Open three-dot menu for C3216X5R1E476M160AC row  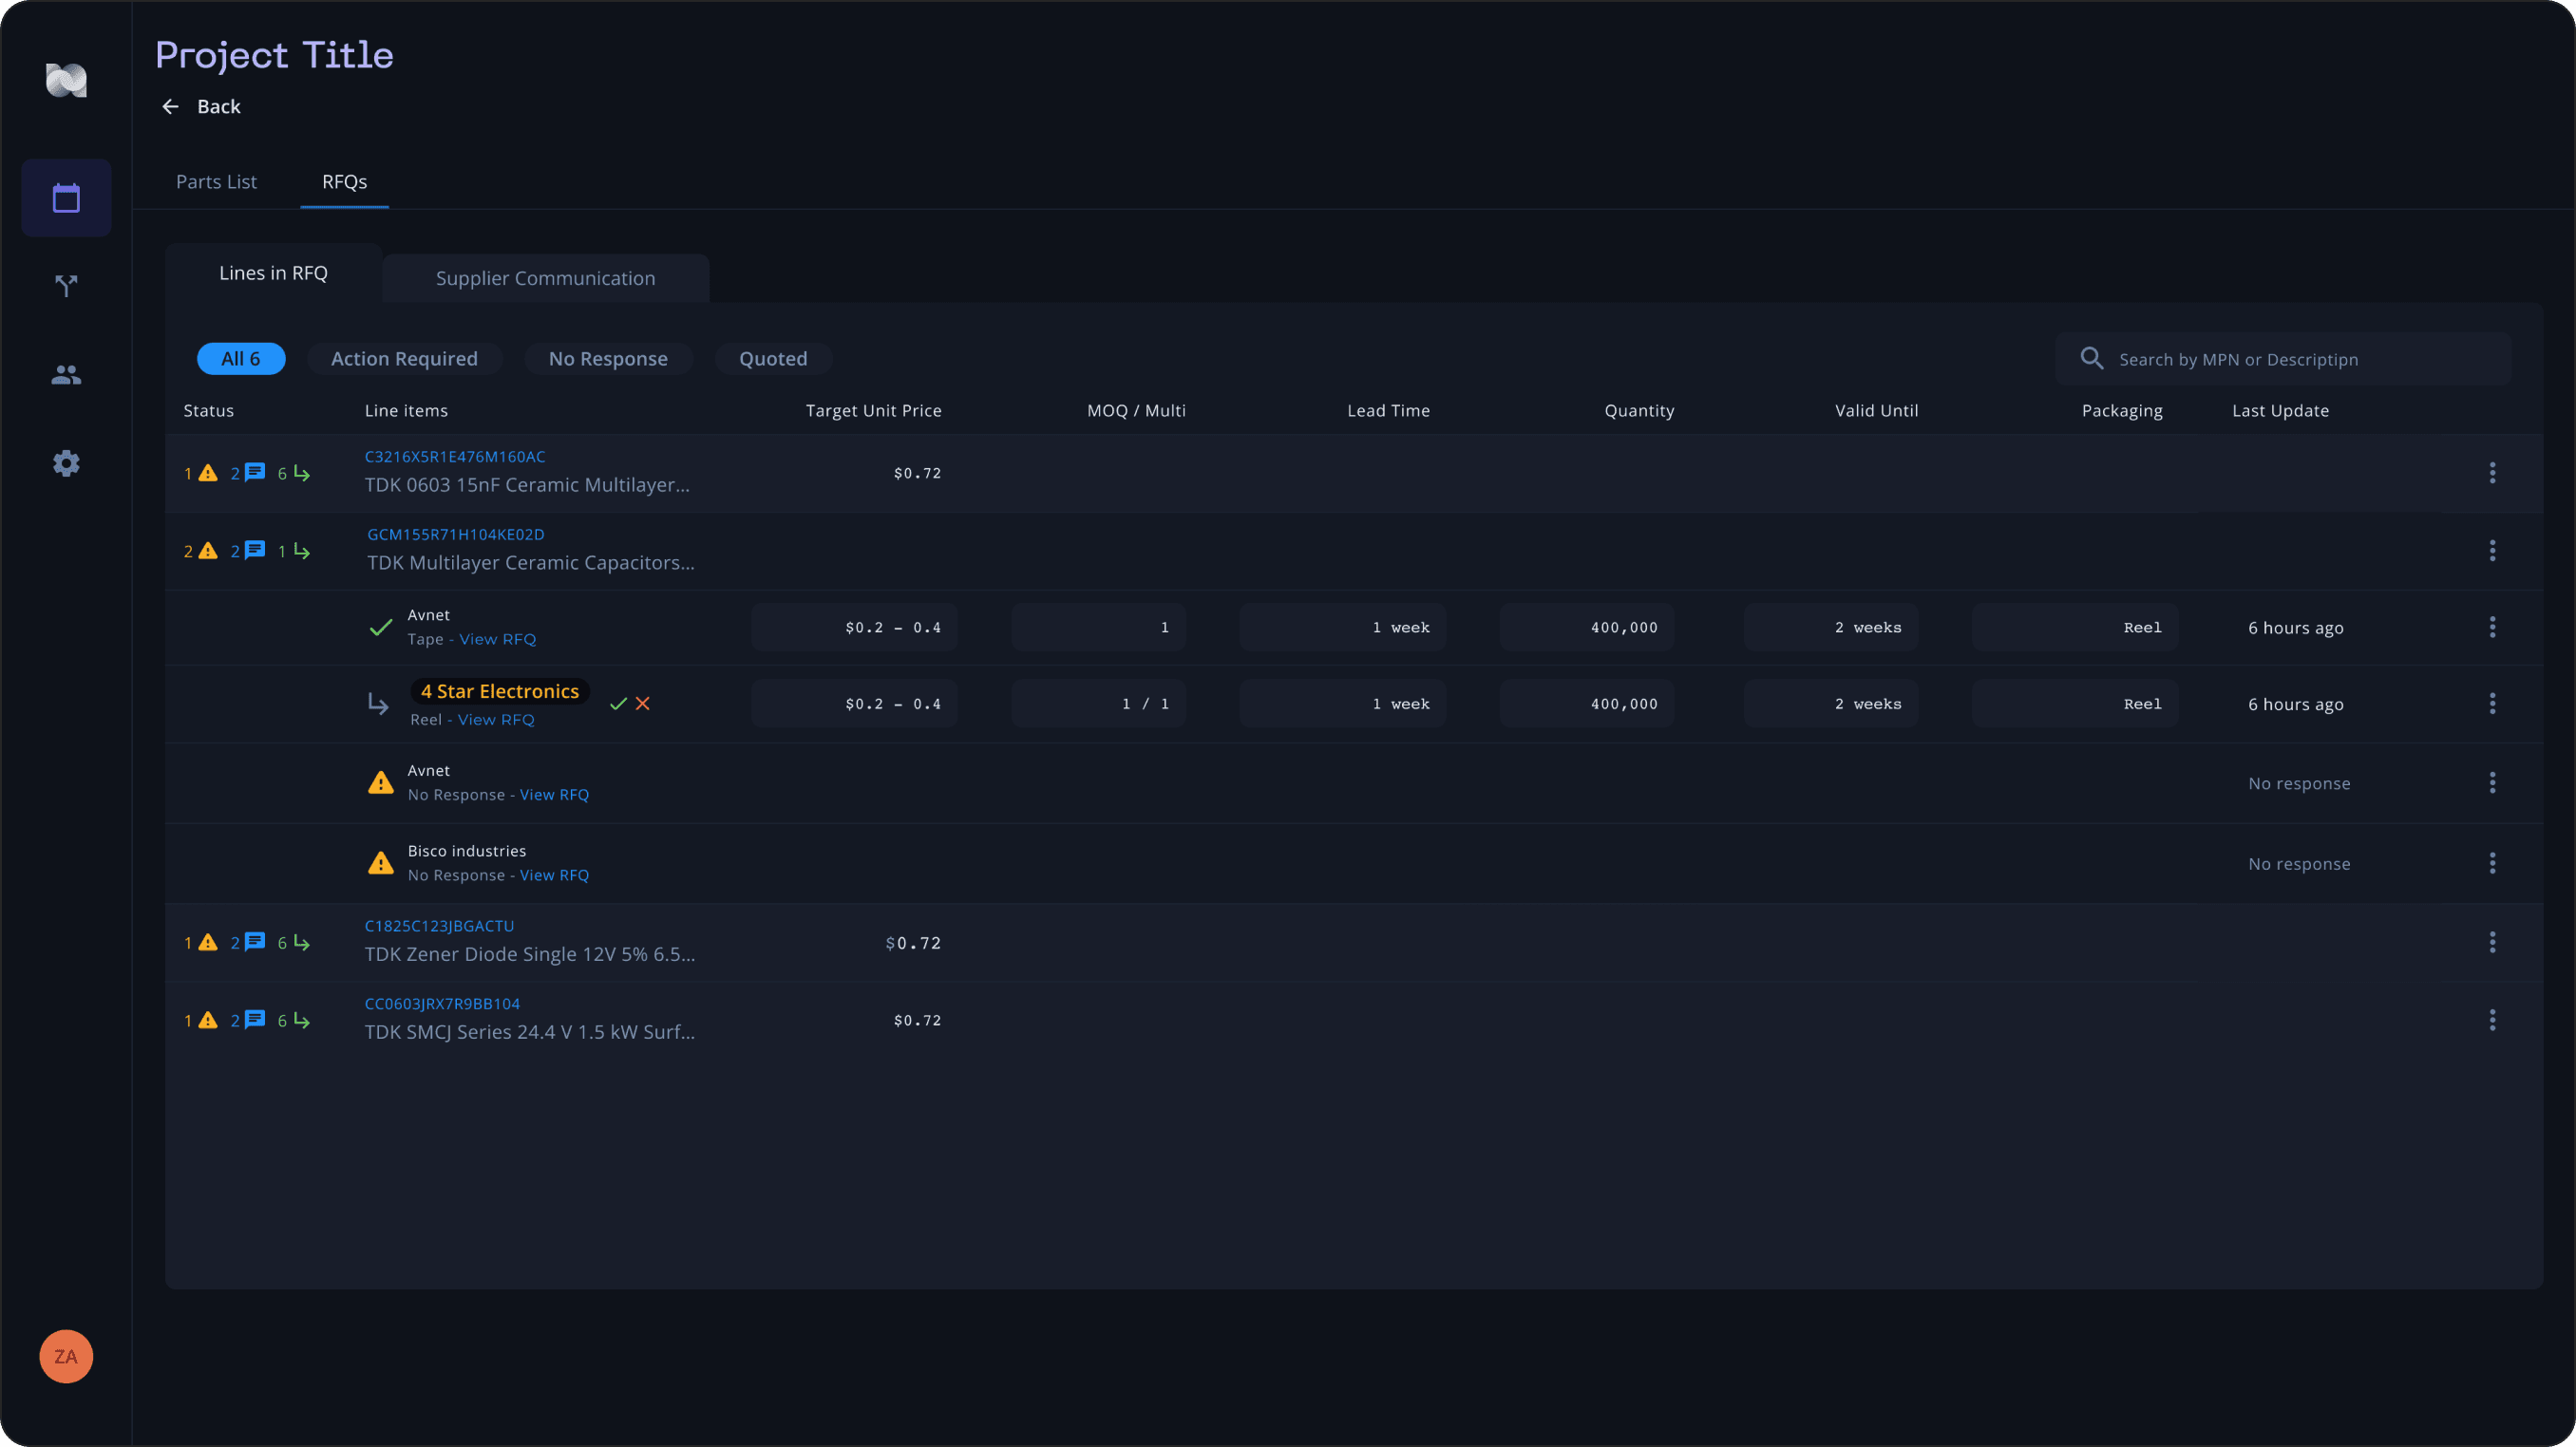point(2492,473)
